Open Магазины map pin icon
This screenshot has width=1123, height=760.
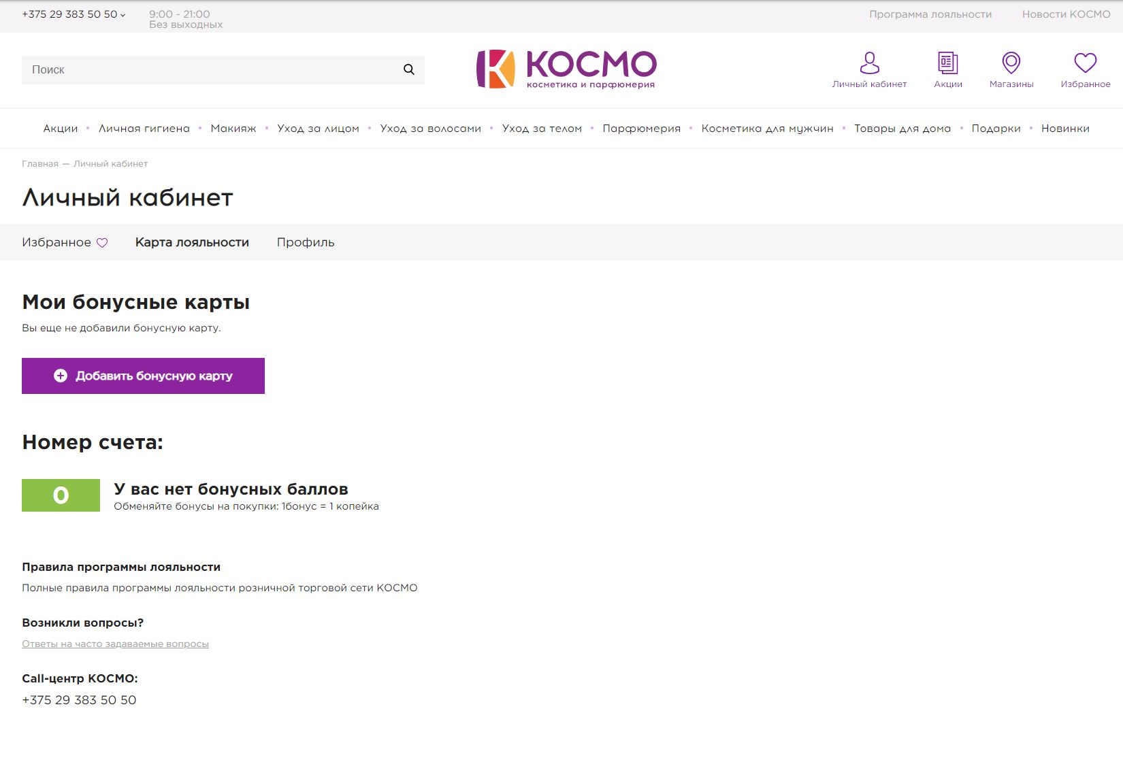pyautogui.click(x=1011, y=63)
